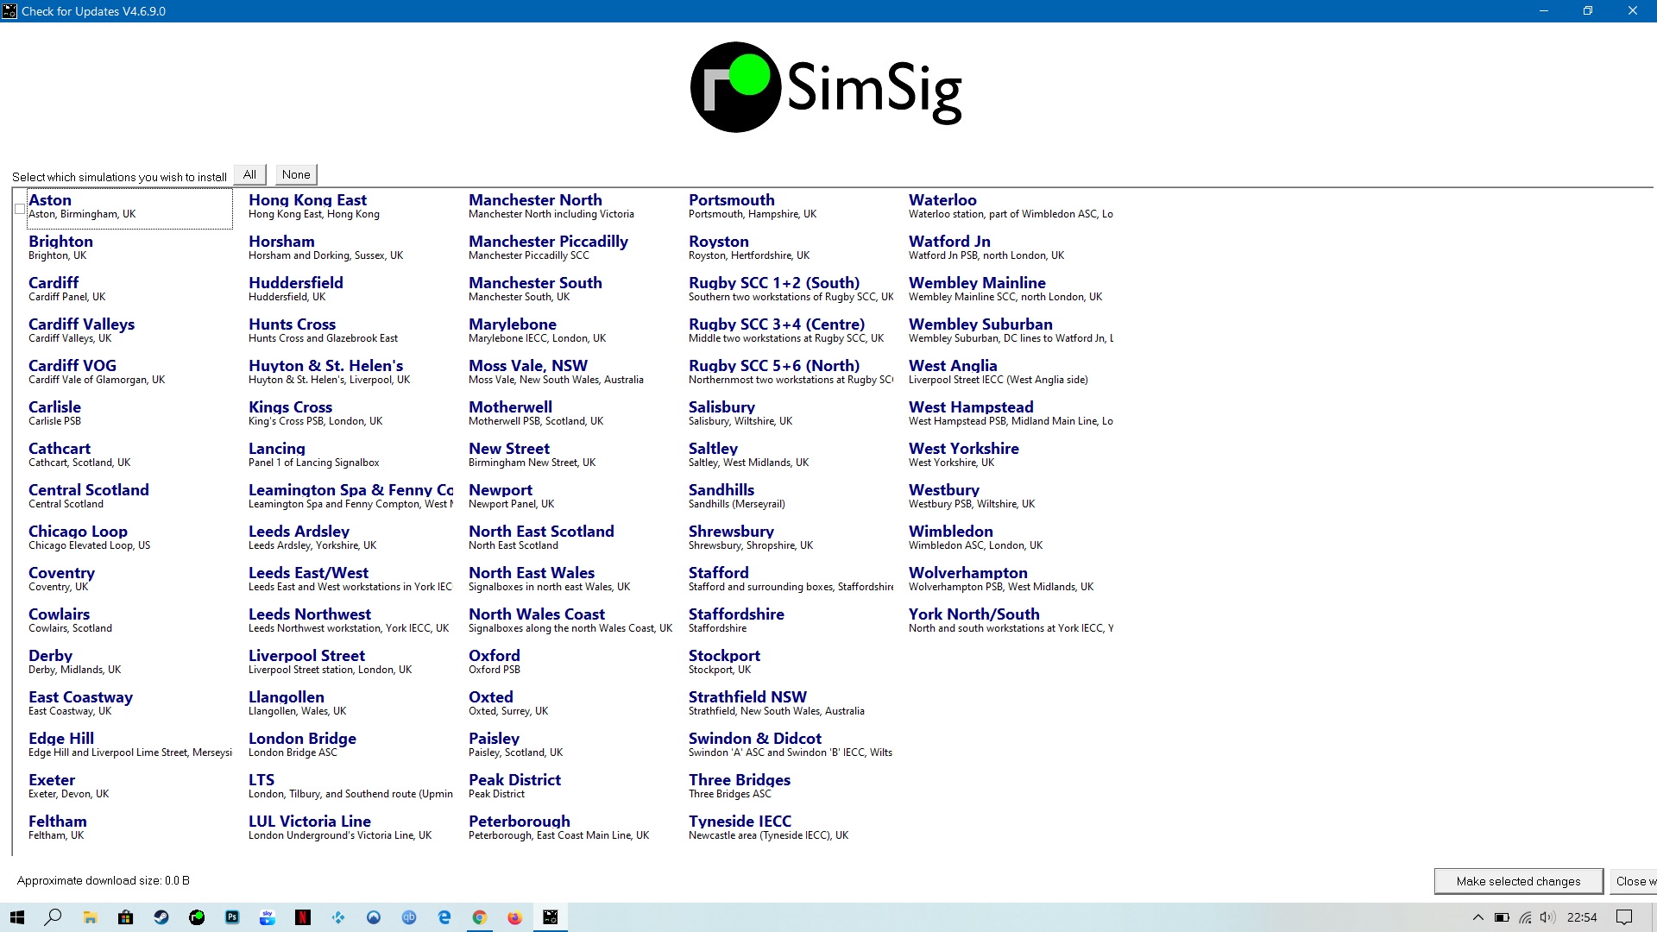Select the Brighton simulation
Screen dimensions: 1657x932
[60, 247]
